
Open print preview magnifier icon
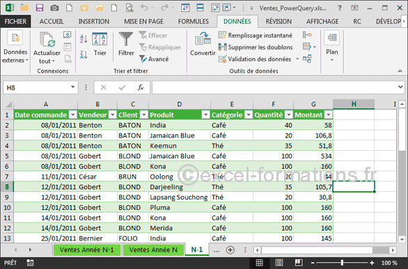(x=130, y=8)
